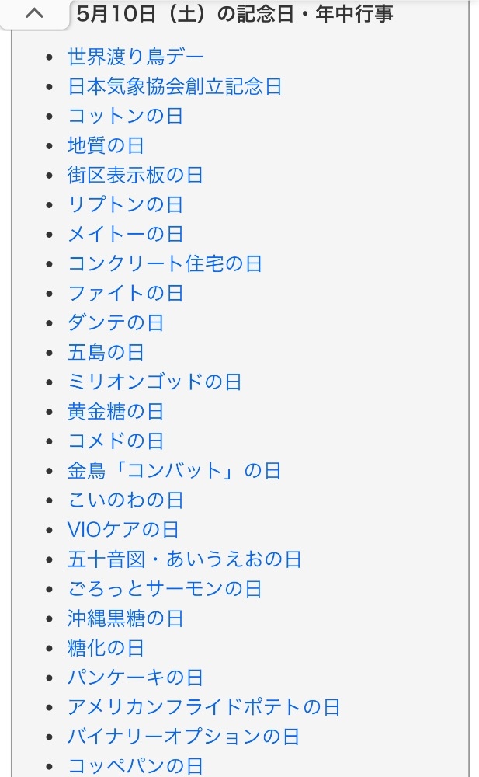Select the 地質の日 link
Viewport: 479px width, 777px height.
(106, 145)
